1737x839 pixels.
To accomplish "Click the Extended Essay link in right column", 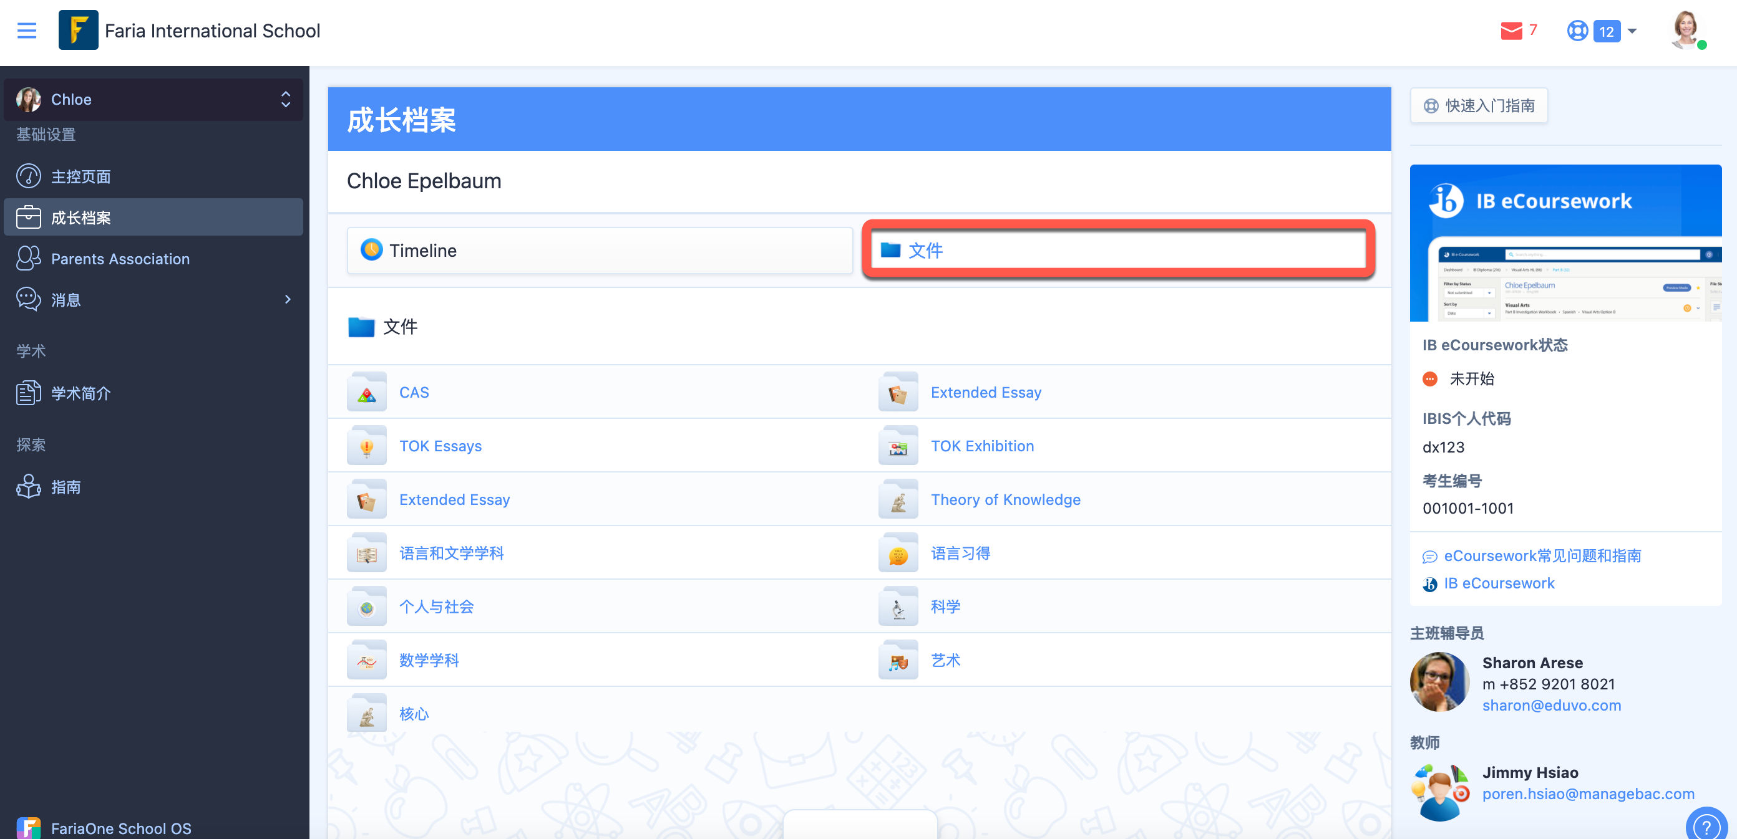I will pyautogui.click(x=986, y=392).
